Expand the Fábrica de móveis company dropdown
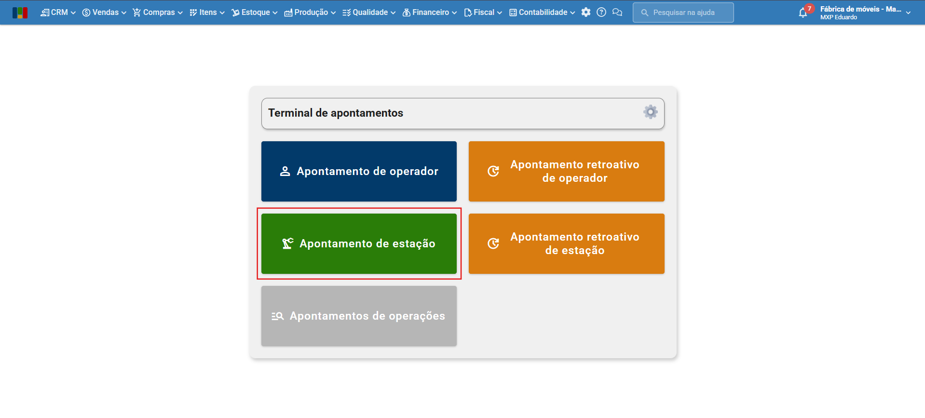The image size is (925, 418). tap(908, 13)
